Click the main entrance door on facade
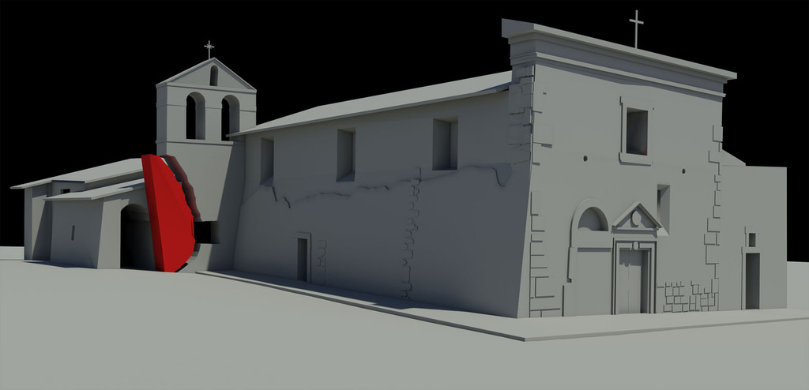Viewport: 809px width, 390px height. tap(632, 281)
